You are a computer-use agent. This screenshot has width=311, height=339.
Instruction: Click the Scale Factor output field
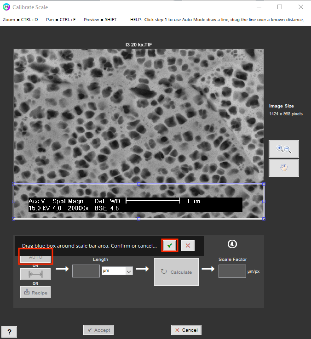pyautogui.click(x=232, y=271)
